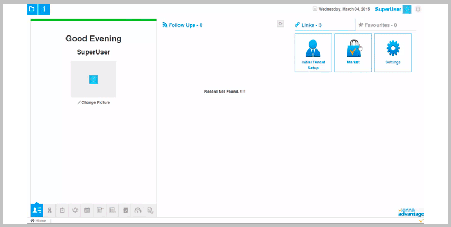Open the gauge dashboard tab icon
This screenshot has width=451, height=227.
pos(138,210)
